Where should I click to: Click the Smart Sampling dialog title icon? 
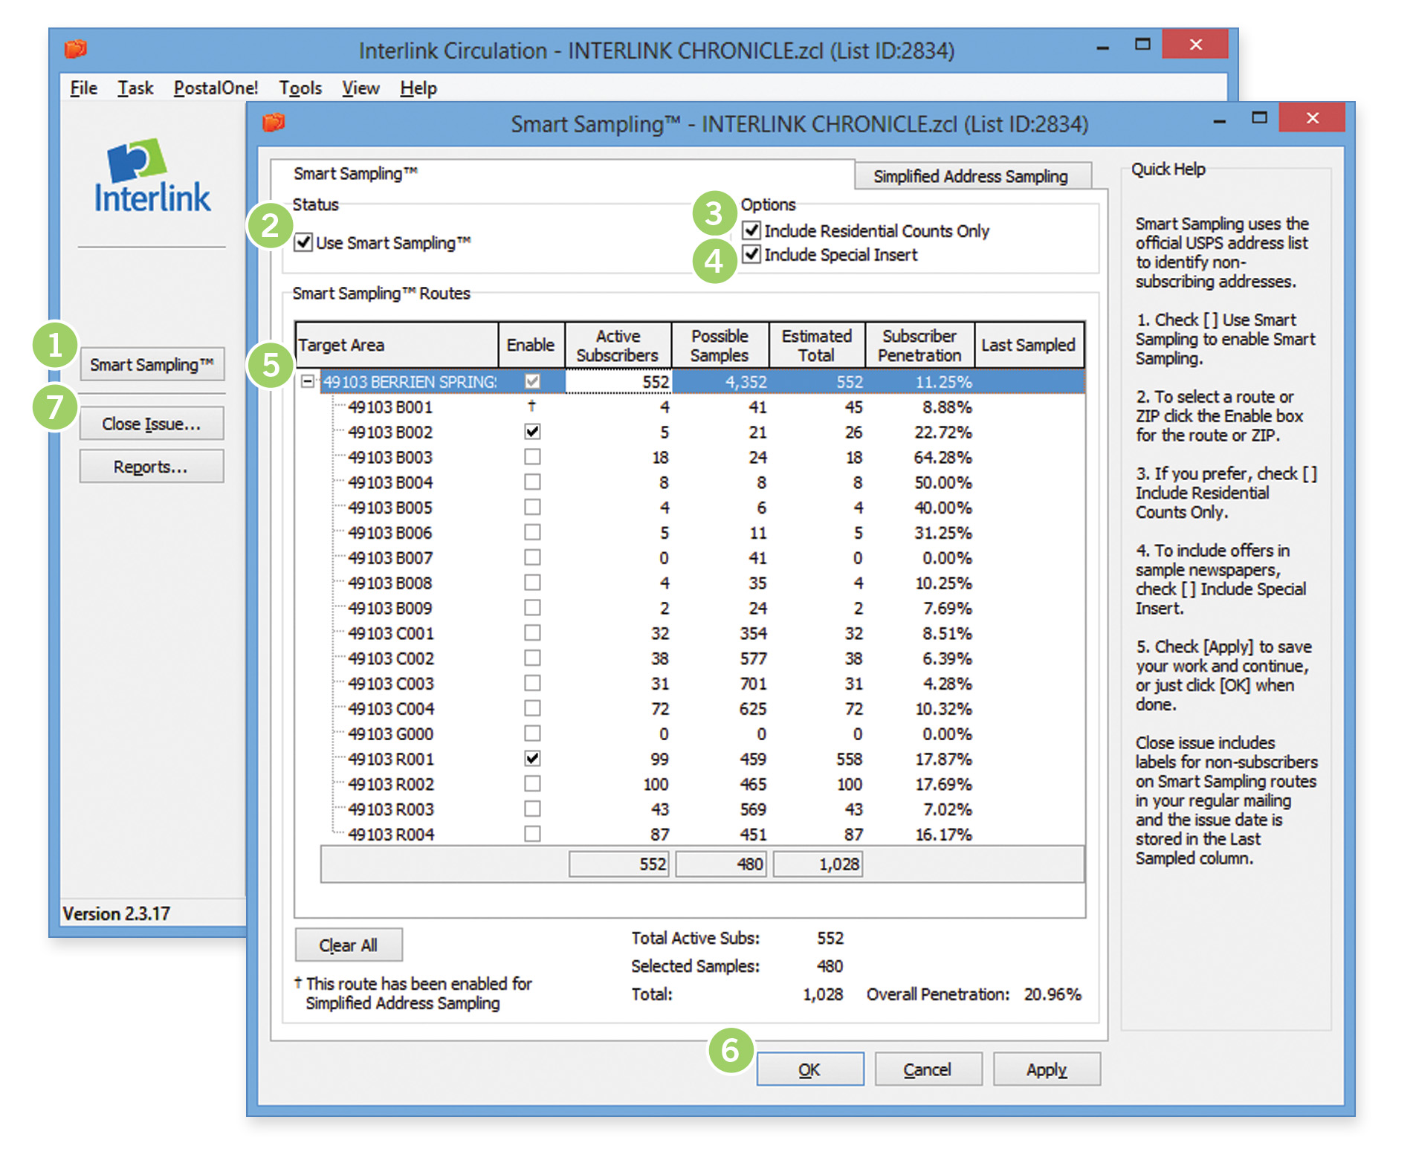click(274, 122)
